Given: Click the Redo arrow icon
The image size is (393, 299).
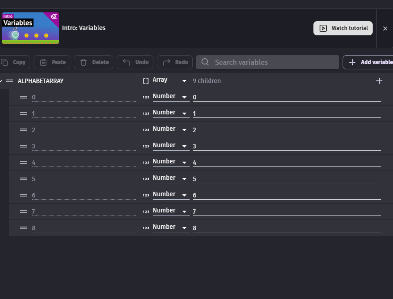Looking at the screenshot, I should (166, 62).
